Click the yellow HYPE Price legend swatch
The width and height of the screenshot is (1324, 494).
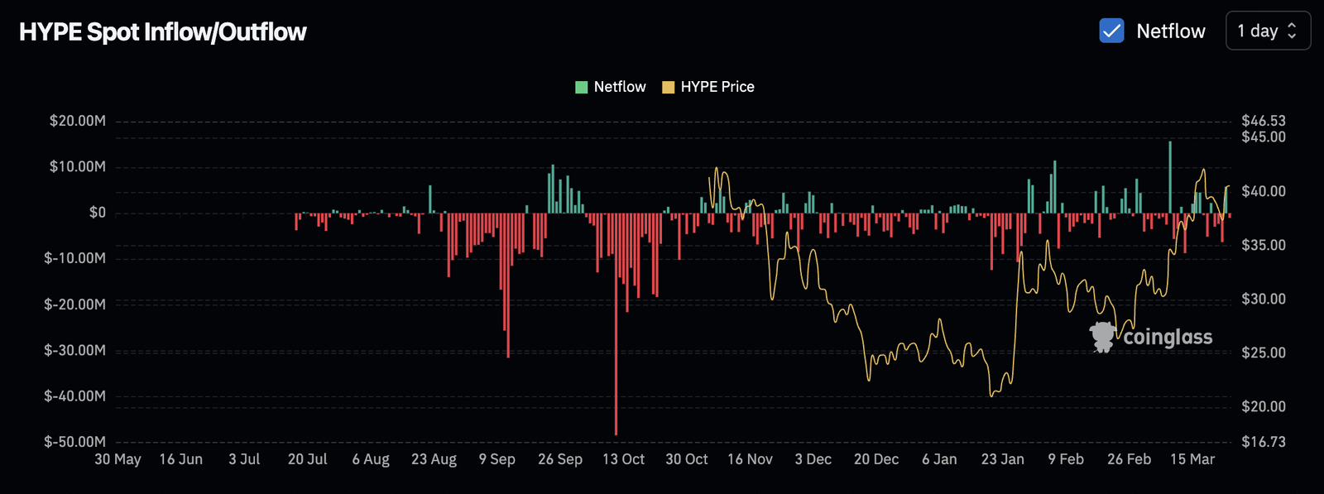[668, 87]
